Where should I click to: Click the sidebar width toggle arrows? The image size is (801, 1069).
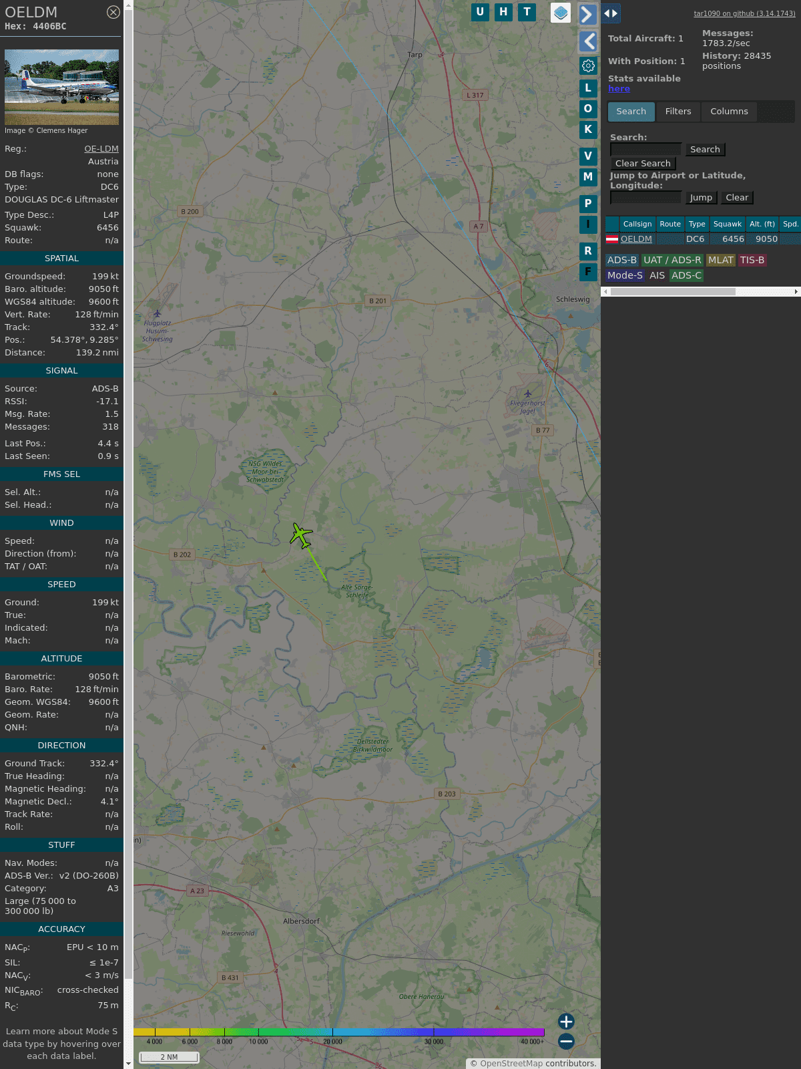611,13
